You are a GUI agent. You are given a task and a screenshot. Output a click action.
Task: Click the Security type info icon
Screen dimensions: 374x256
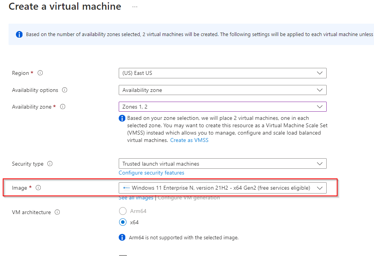(50, 164)
